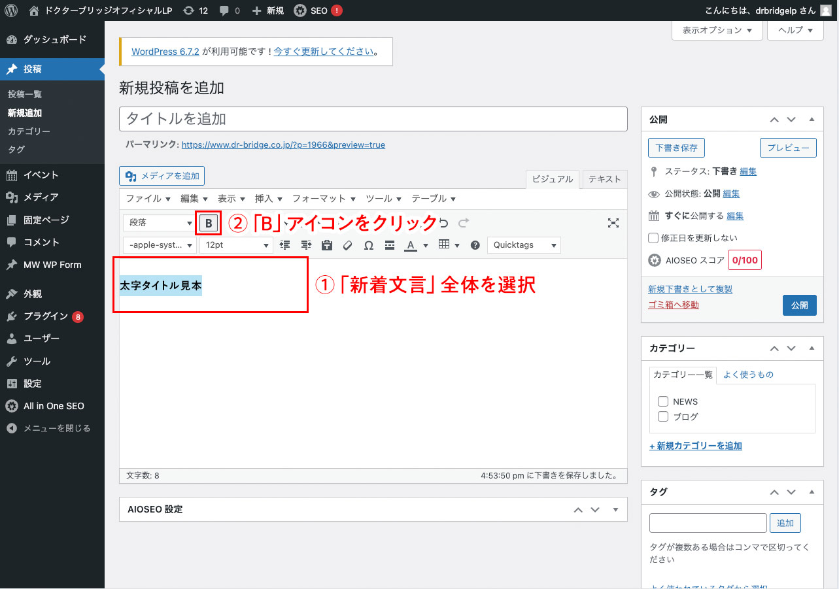Open the ヘルプ dropdown
The height and width of the screenshot is (589, 839).
[795, 30]
